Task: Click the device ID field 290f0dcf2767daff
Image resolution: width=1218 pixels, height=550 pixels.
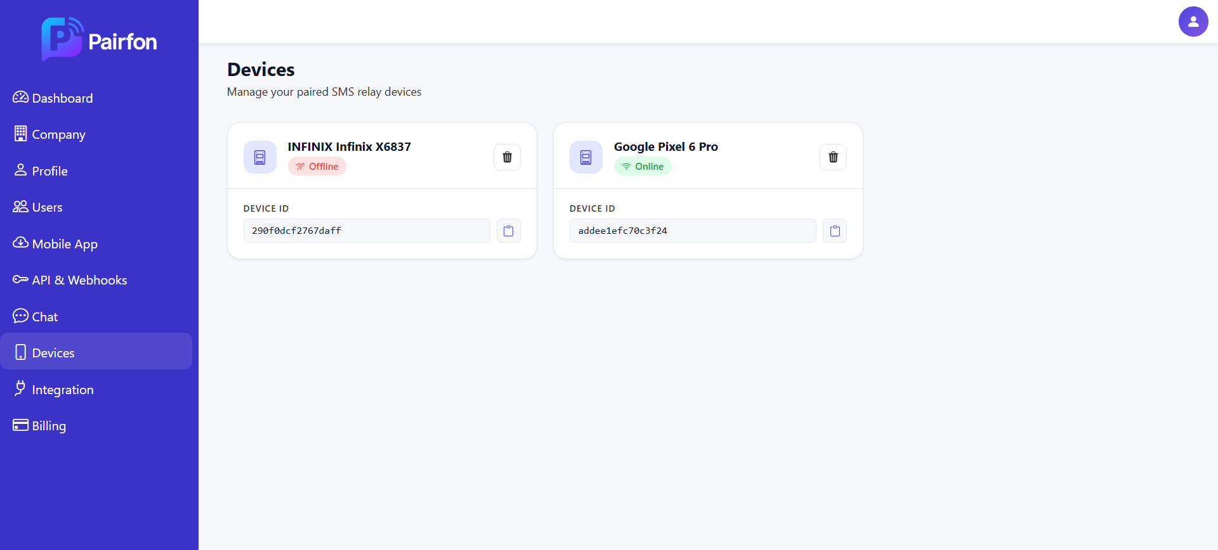Action: pyautogui.click(x=366, y=231)
